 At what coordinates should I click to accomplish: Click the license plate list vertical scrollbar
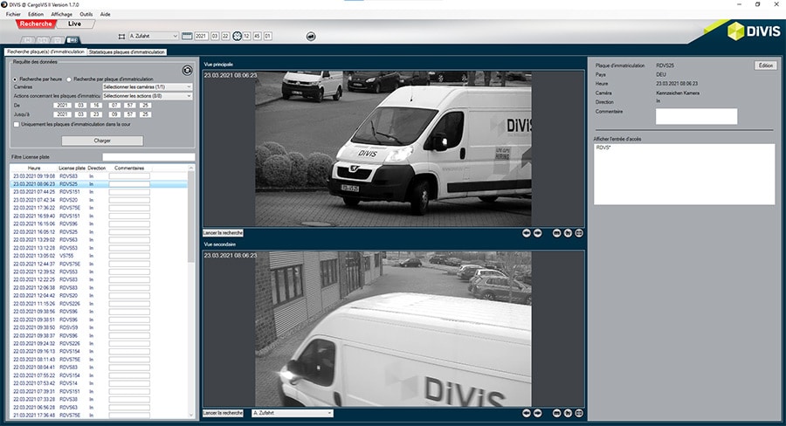click(191, 218)
